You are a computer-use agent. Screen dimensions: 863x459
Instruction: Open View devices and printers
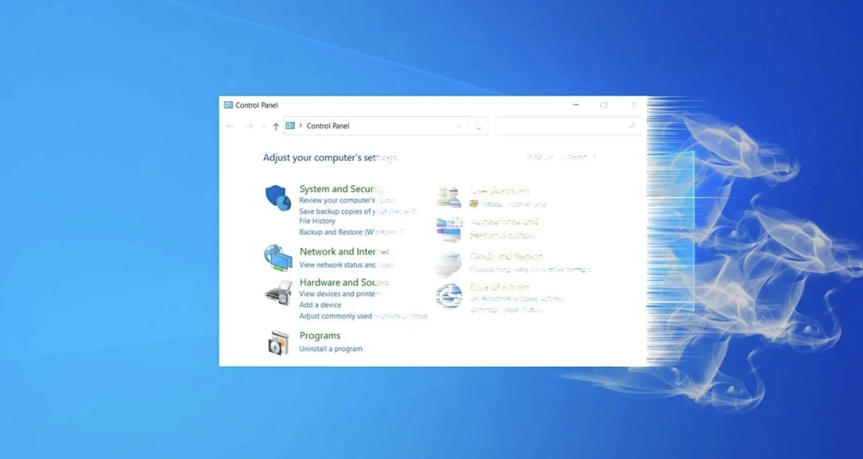(x=340, y=294)
